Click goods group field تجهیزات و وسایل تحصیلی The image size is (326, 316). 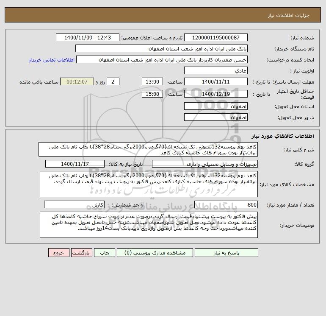point(205,164)
